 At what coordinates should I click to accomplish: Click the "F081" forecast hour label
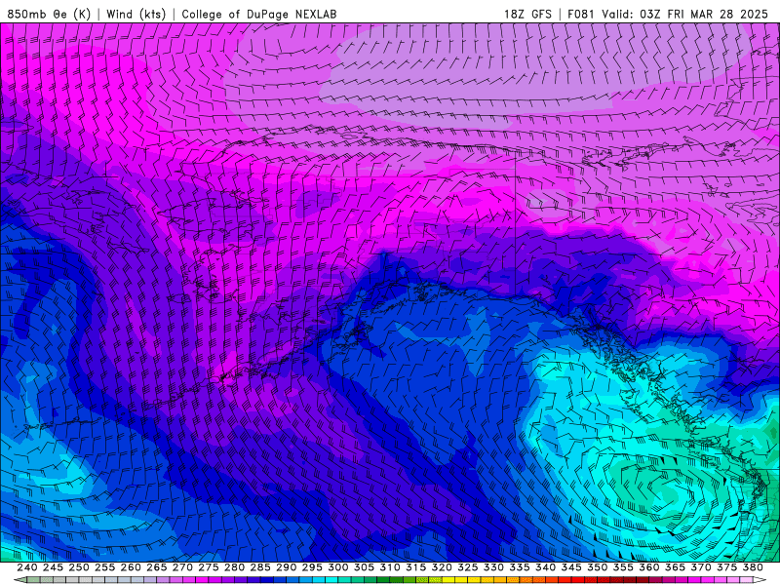click(581, 14)
